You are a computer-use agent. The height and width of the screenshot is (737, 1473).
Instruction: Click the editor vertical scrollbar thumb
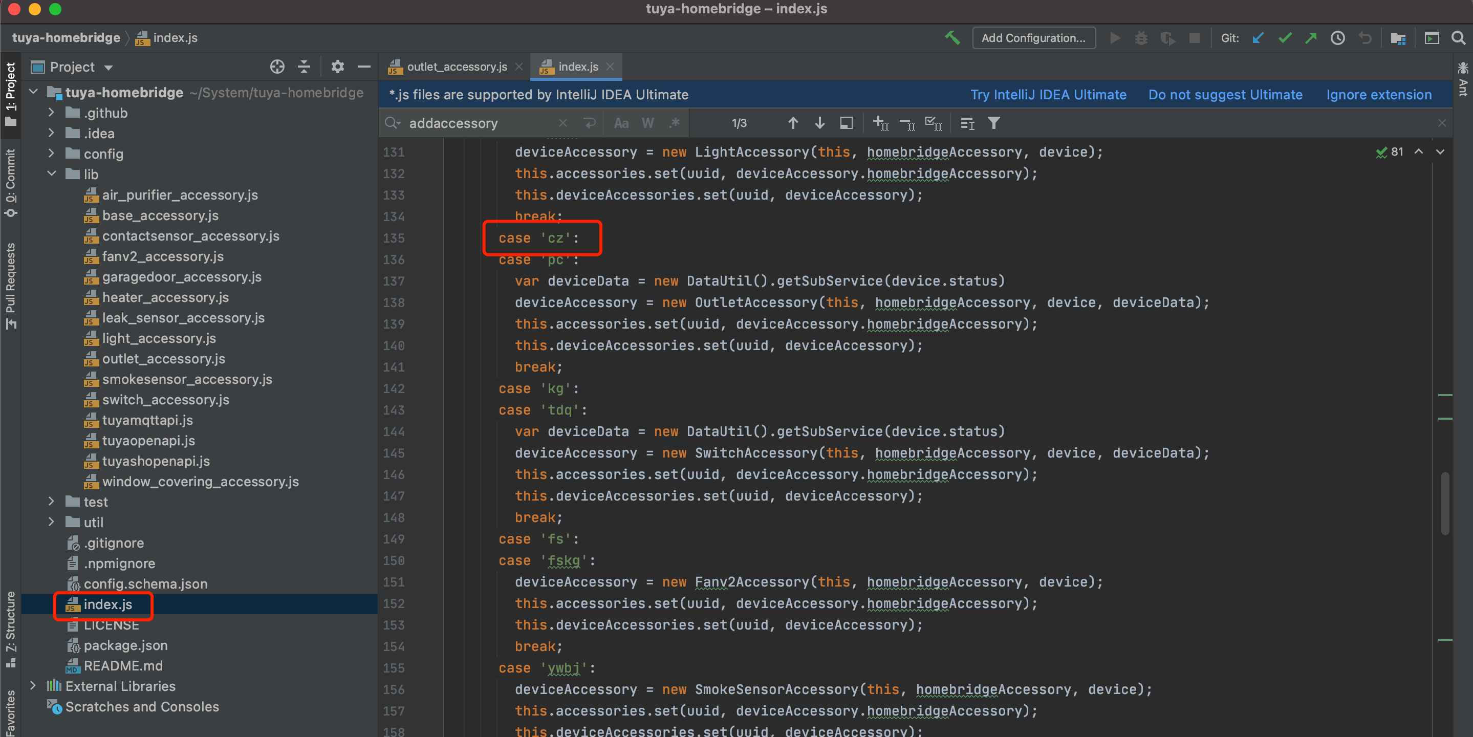pos(1444,503)
